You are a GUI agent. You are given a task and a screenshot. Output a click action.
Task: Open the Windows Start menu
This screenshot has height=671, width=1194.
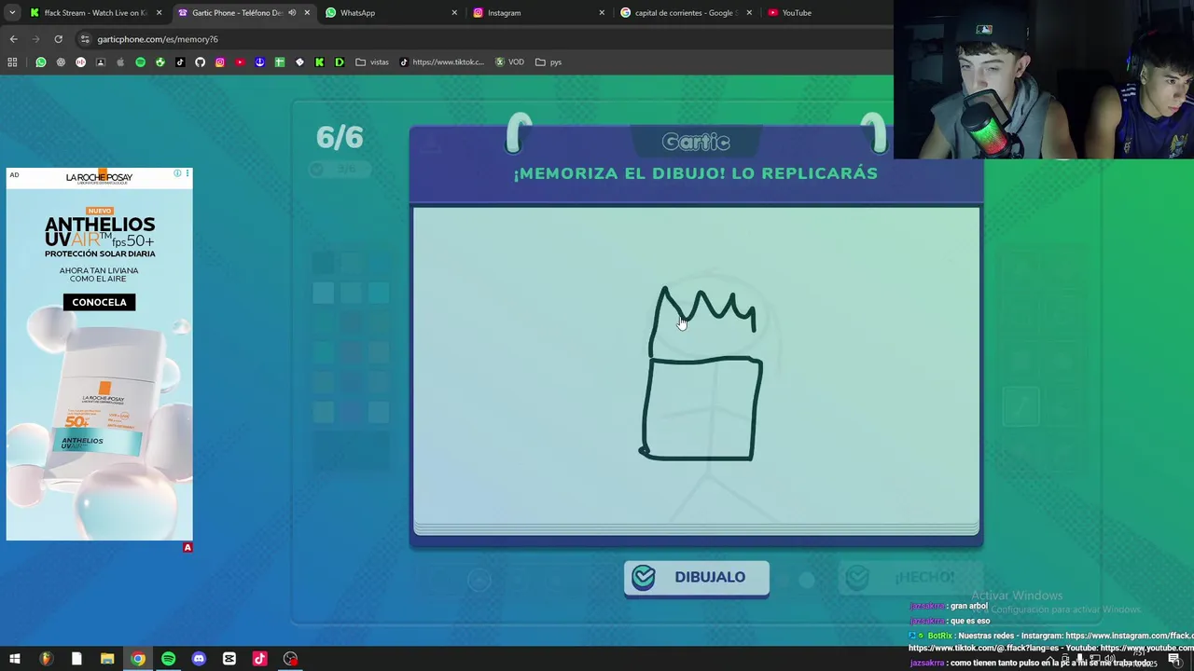point(15,659)
